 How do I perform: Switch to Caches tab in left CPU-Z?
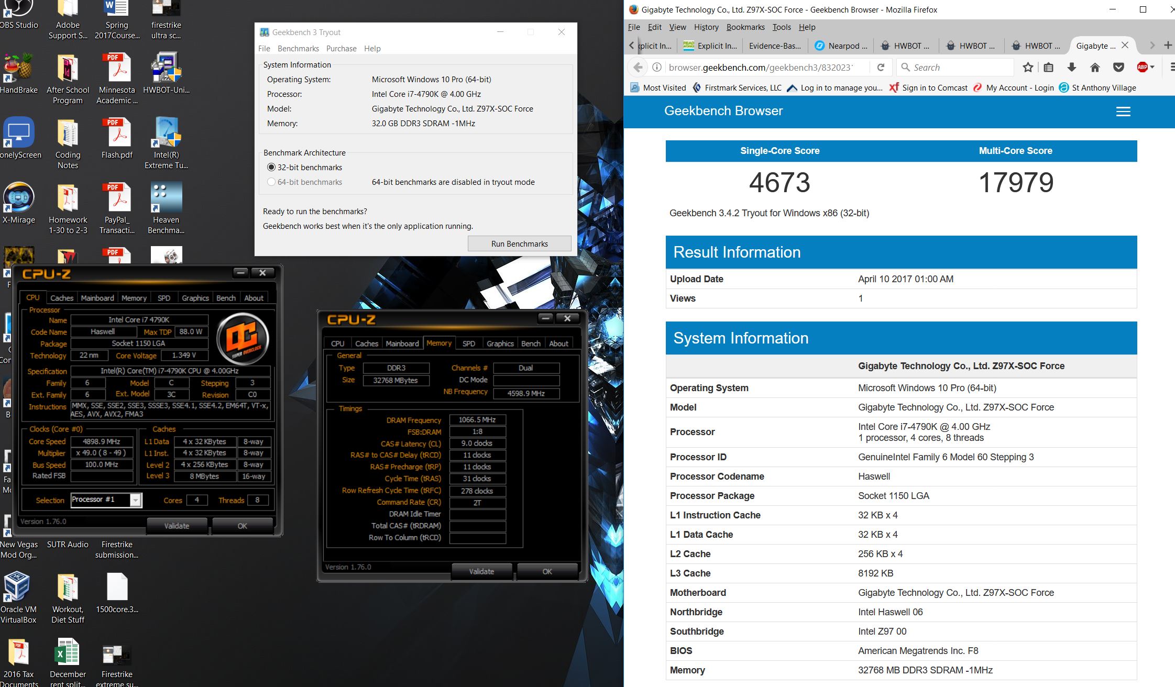(x=62, y=298)
